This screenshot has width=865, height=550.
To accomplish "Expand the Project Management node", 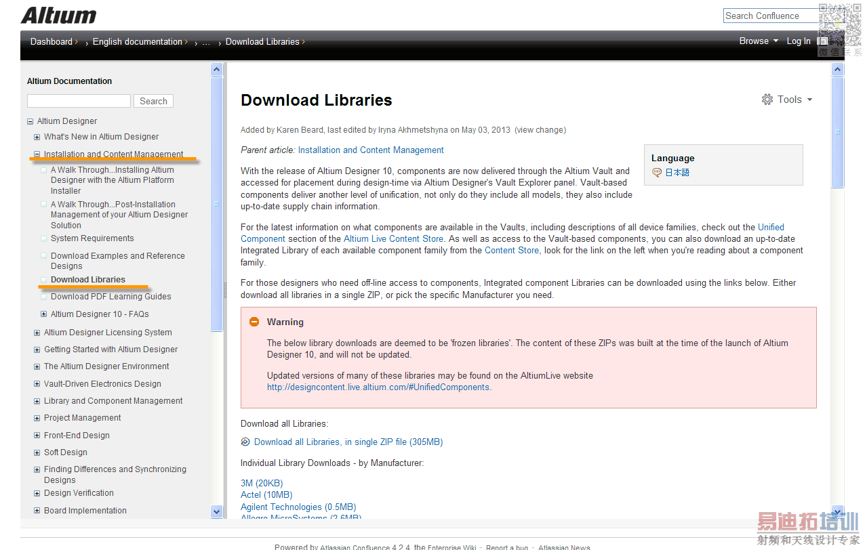I will coord(37,419).
